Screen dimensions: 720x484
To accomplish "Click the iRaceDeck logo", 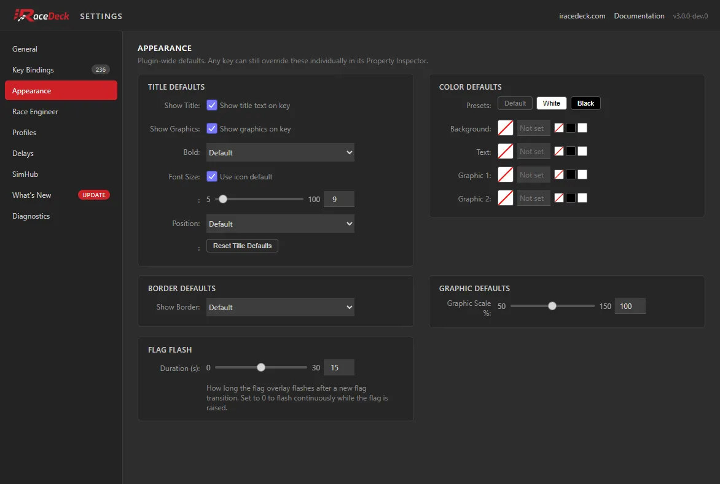I will click(41, 15).
